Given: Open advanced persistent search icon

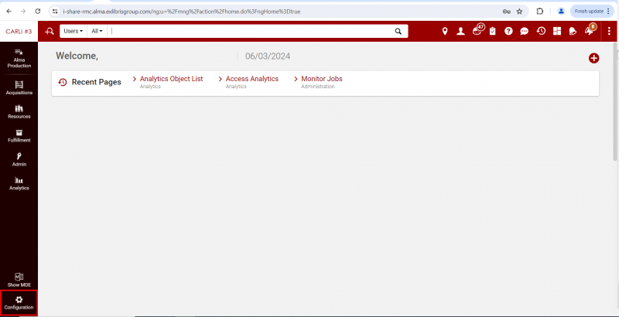Looking at the screenshot, I should (x=50, y=31).
